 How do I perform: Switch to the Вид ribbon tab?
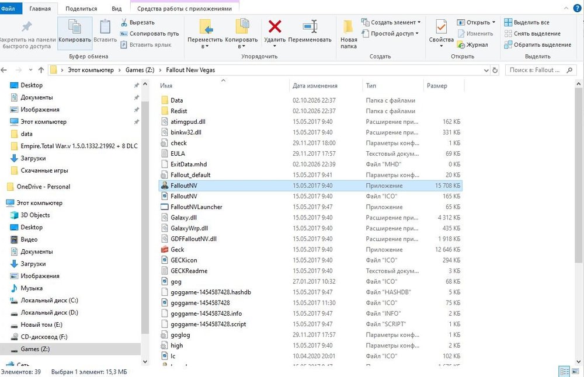117,9
